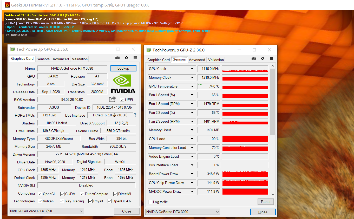
Task: Switch to Sensors tab in left GPU-Z window
Action: click(x=43, y=59)
